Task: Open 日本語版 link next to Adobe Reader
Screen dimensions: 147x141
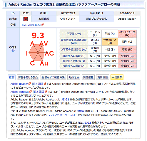Action: pos(38,84)
